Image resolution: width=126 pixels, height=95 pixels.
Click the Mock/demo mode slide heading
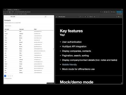pyautogui.click(x=77, y=82)
